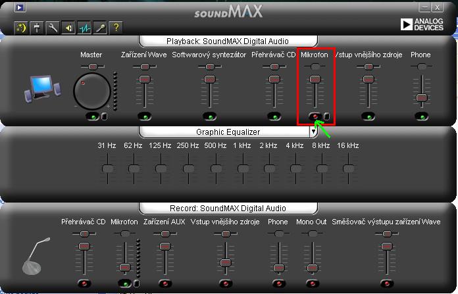Click the record Mikrofon level meter
The image size is (458, 294).
(138, 258)
